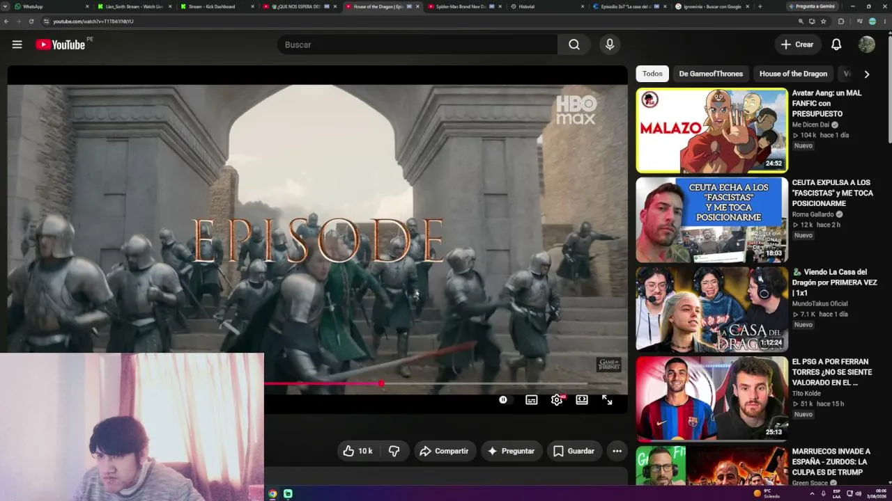Switch to the Stream - Kick Dashboard tab
This screenshot has width=892, height=501.
[216, 6]
